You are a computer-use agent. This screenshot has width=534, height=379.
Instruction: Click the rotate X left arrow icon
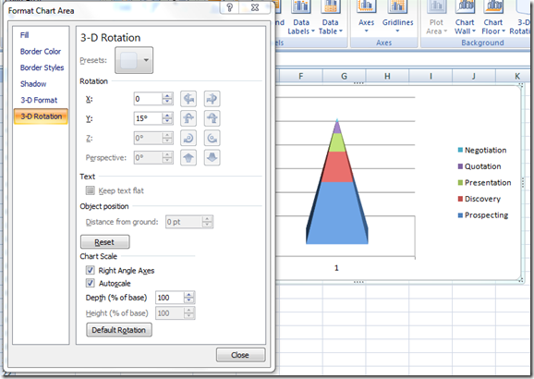pos(188,99)
